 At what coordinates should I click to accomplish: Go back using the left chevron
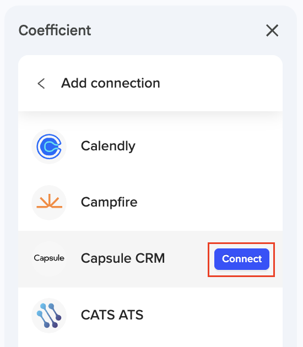click(41, 83)
